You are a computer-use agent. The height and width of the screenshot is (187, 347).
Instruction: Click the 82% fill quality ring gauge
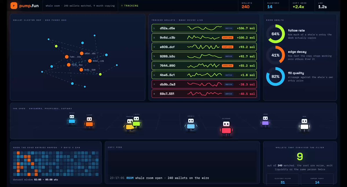pos(275,77)
